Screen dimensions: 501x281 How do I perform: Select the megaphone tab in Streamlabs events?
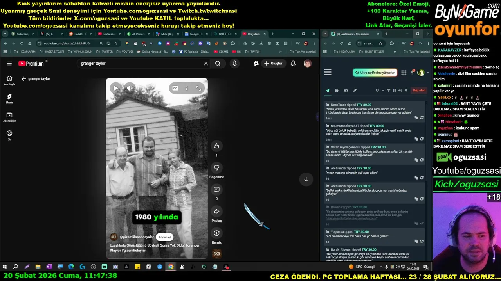(346, 91)
